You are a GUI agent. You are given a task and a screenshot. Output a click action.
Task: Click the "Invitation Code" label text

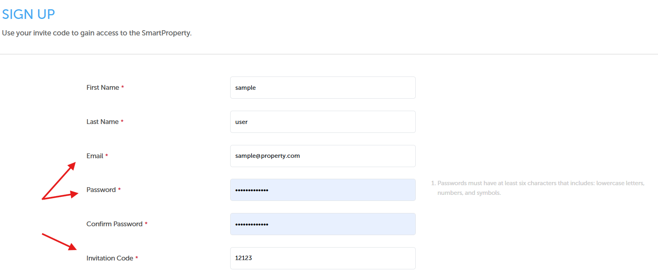click(x=110, y=258)
